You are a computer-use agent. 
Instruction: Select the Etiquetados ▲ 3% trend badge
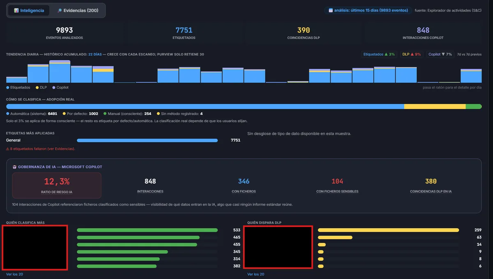(379, 54)
